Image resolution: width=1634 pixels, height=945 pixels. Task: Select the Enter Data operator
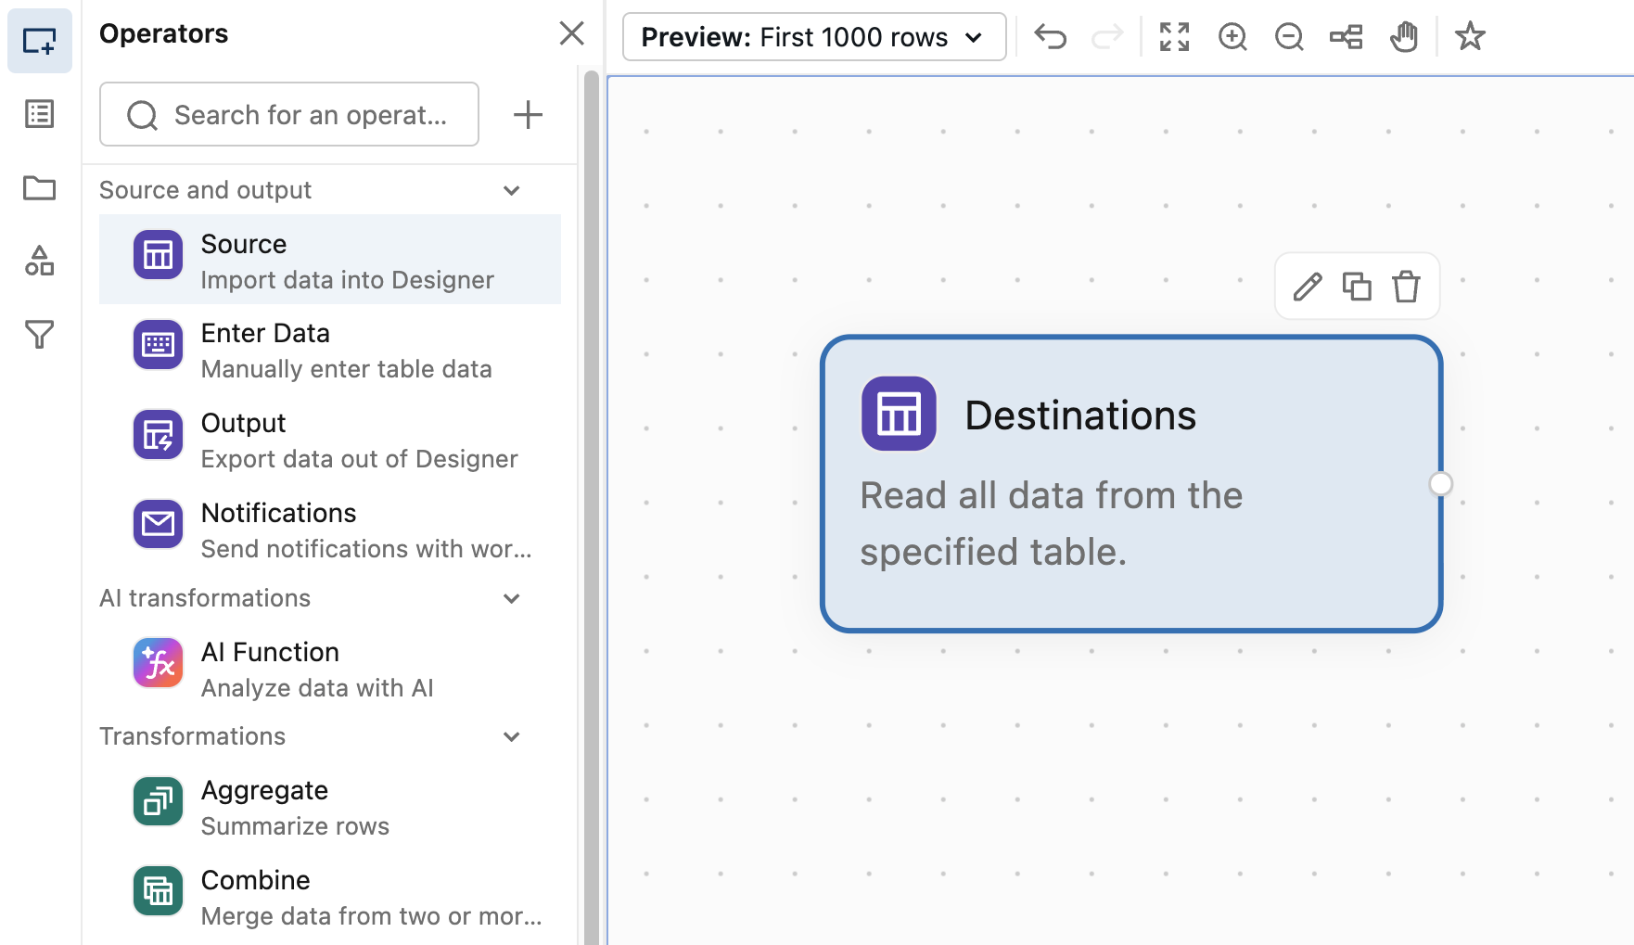pos(330,350)
